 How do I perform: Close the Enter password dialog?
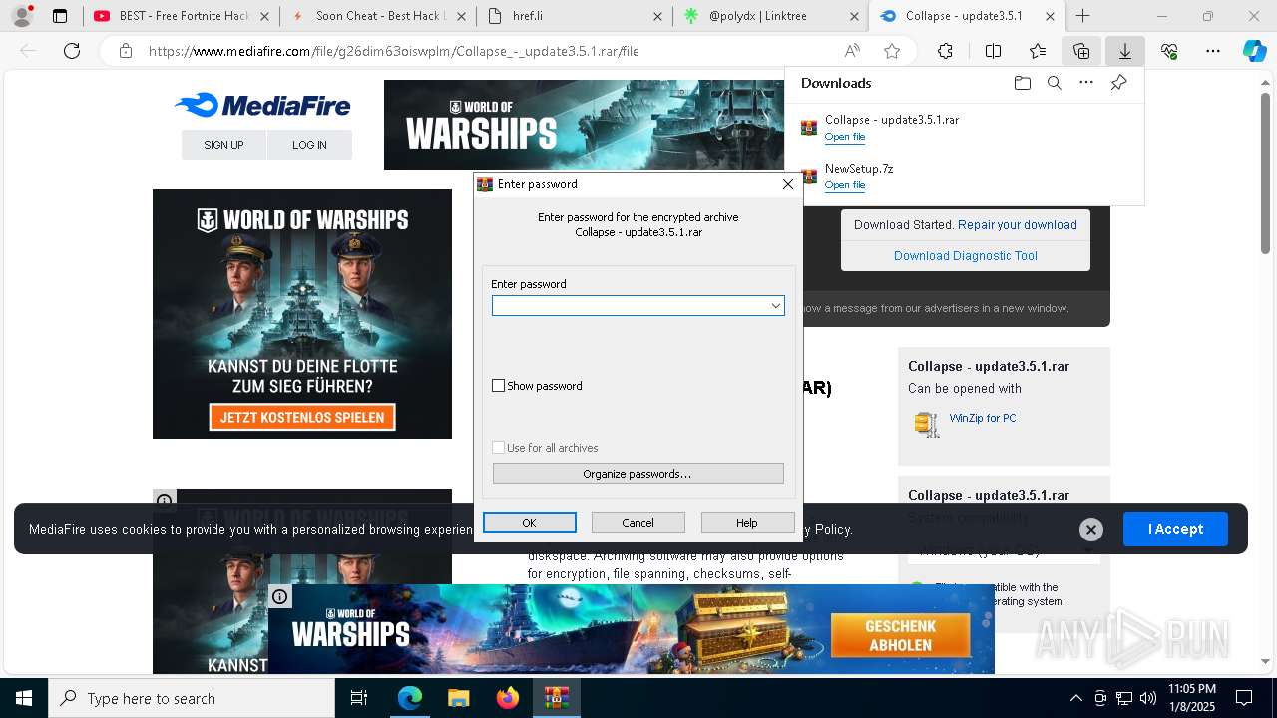788,184
